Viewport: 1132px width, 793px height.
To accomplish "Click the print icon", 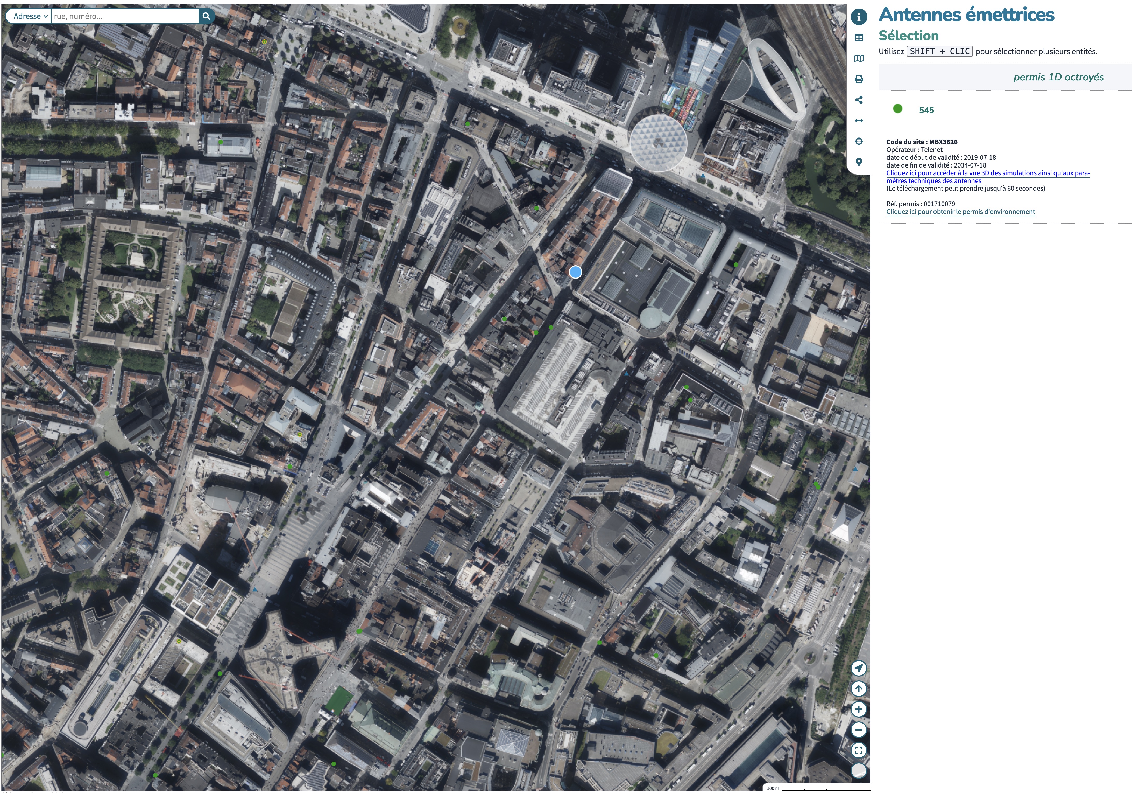I will [859, 79].
